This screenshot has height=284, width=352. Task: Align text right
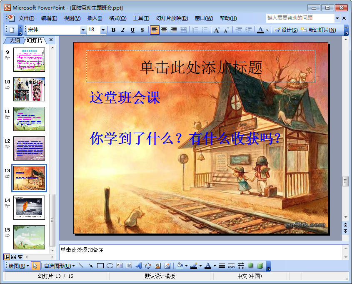[174, 30]
